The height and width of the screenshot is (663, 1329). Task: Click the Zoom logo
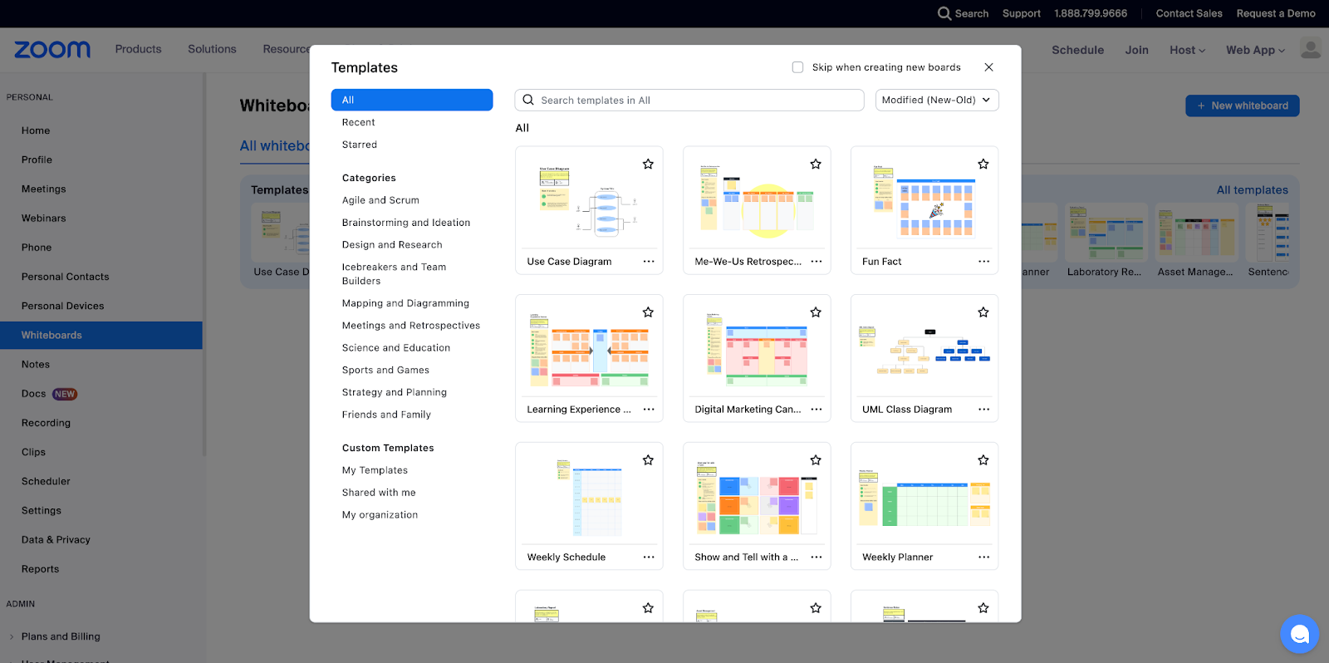pyautogui.click(x=52, y=50)
